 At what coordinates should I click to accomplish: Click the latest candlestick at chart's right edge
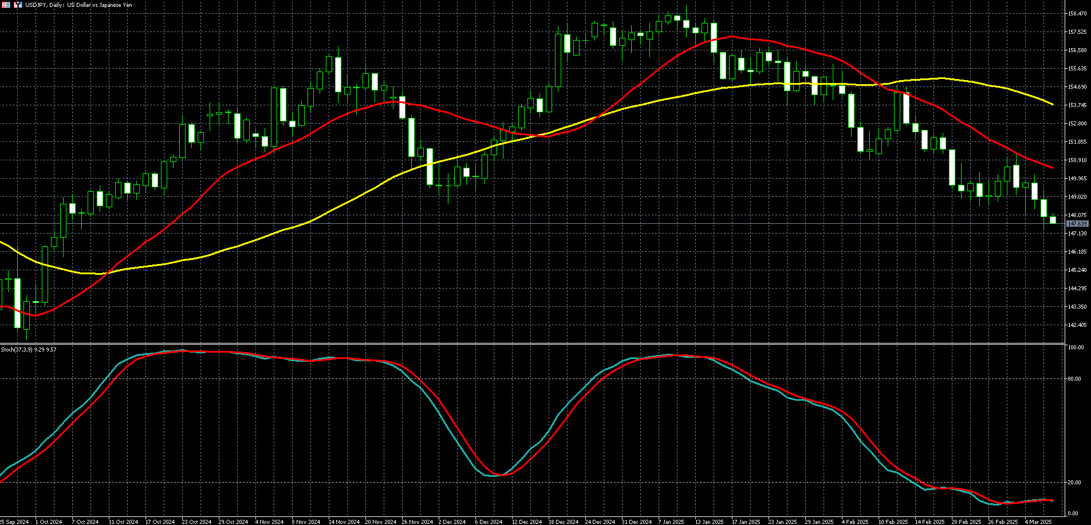[x=1053, y=220]
